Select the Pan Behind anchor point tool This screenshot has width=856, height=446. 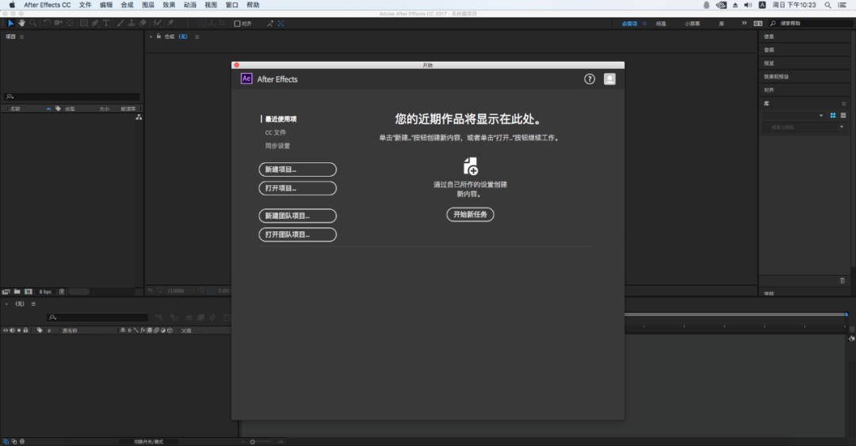tap(70, 23)
